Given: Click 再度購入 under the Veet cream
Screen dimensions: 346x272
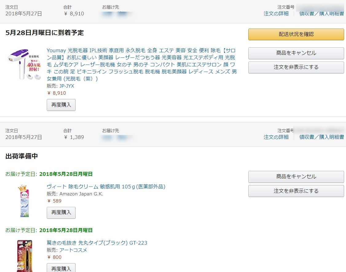Looking at the screenshot, I should point(61,213).
